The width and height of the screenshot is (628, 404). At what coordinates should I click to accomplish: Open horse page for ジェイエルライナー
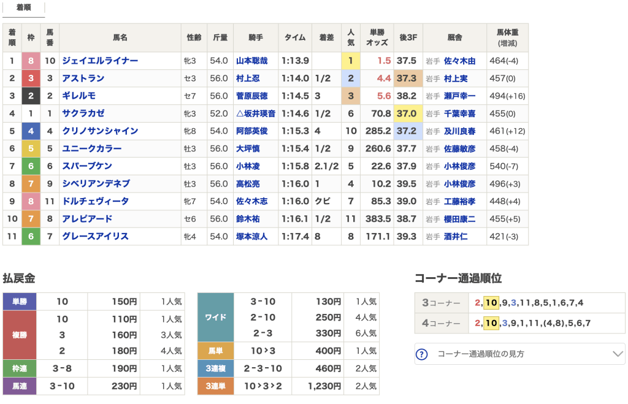(100, 61)
